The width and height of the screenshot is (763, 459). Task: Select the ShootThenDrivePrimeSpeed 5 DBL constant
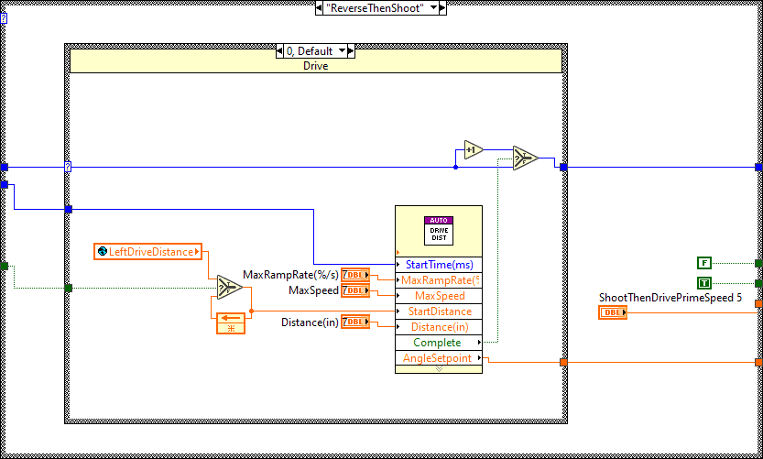[x=613, y=312]
